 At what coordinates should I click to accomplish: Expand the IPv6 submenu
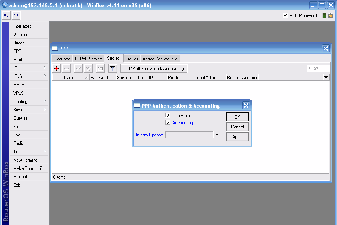44,76
